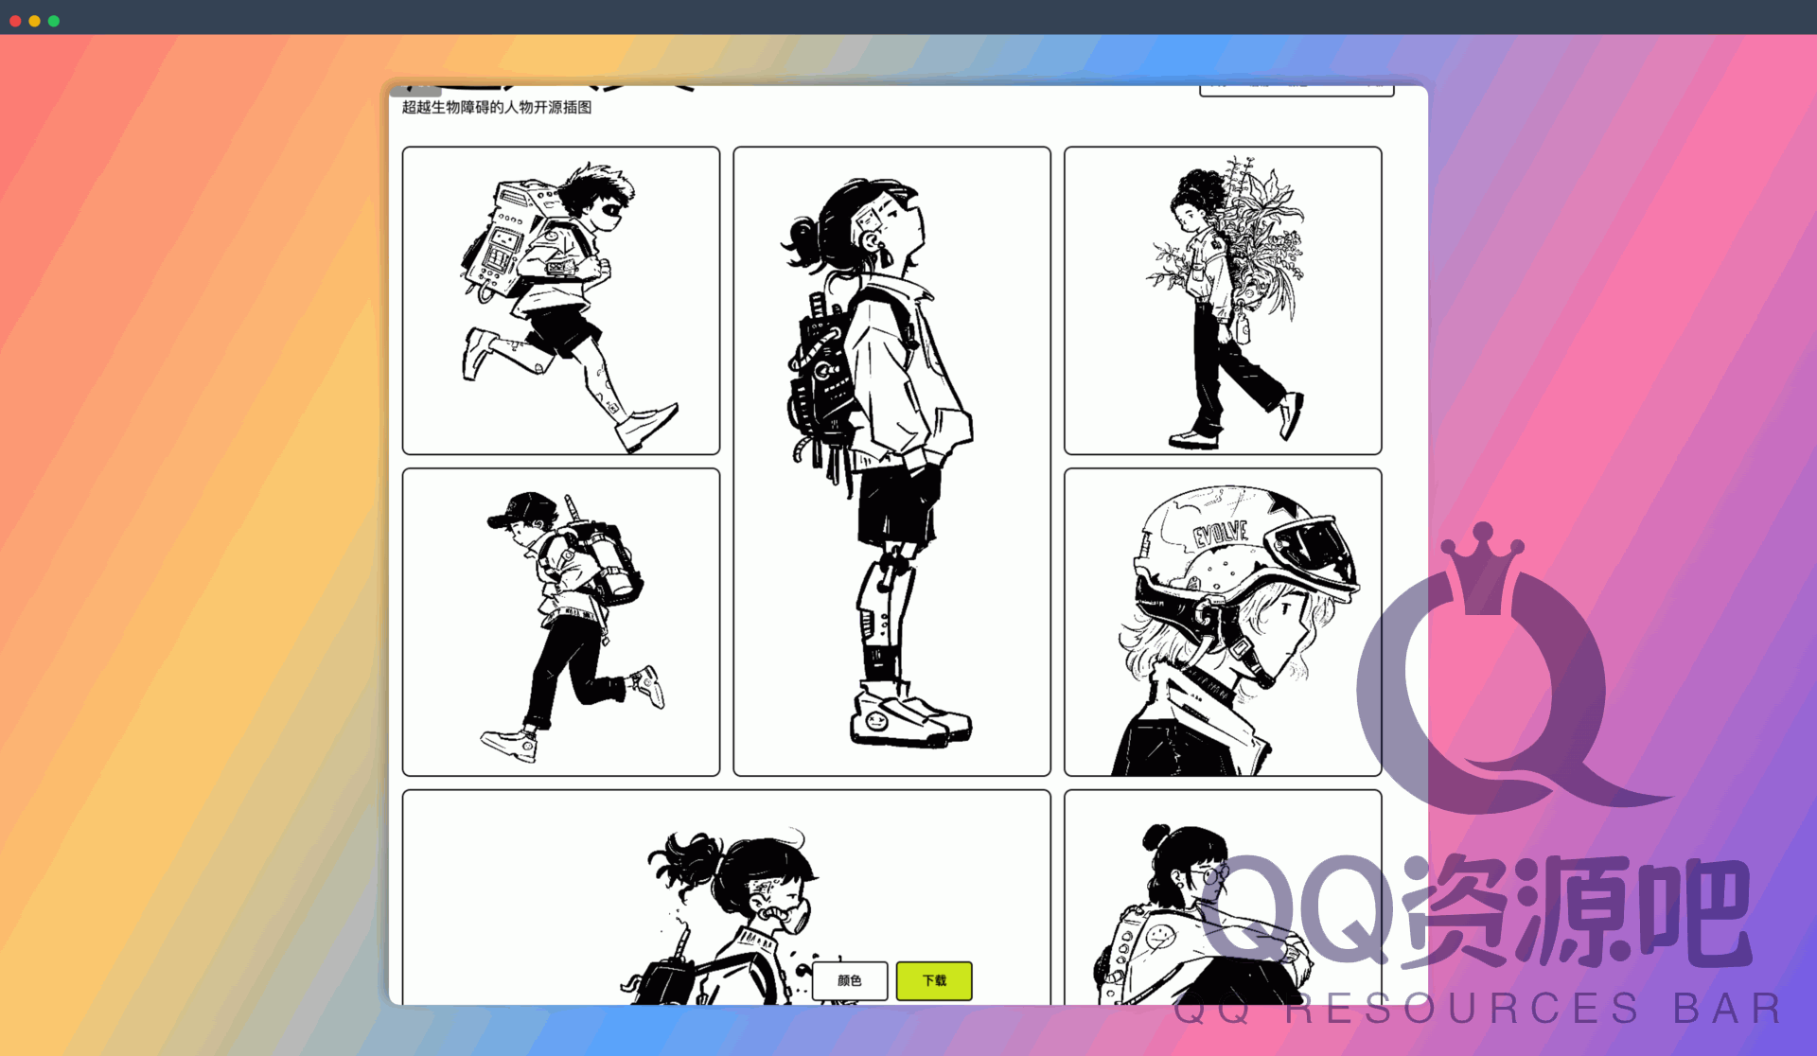The width and height of the screenshot is (1817, 1056).
Task: Select the running kid wearing cap illustration
Action: tap(561, 623)
